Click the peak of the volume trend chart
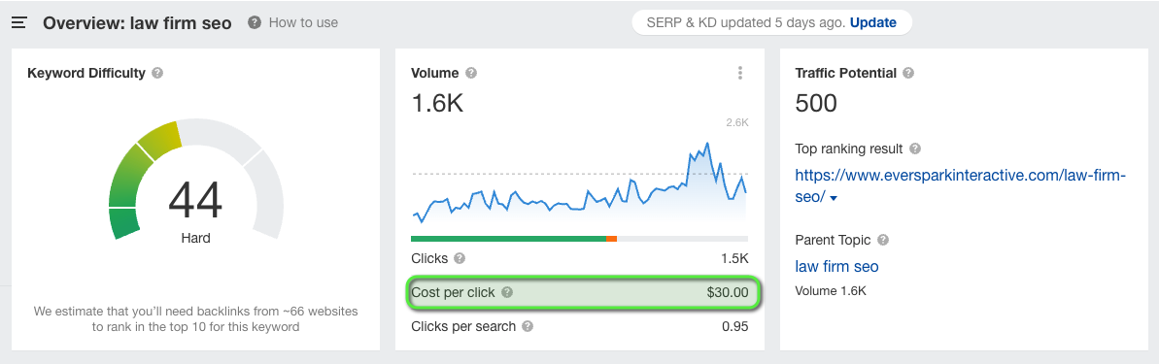 pyautogui.click(x=707, y=144)
